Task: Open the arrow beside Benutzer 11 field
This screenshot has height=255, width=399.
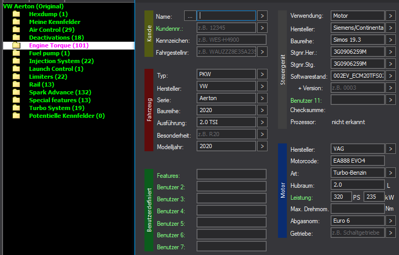Action: click(x=390, y=100)
